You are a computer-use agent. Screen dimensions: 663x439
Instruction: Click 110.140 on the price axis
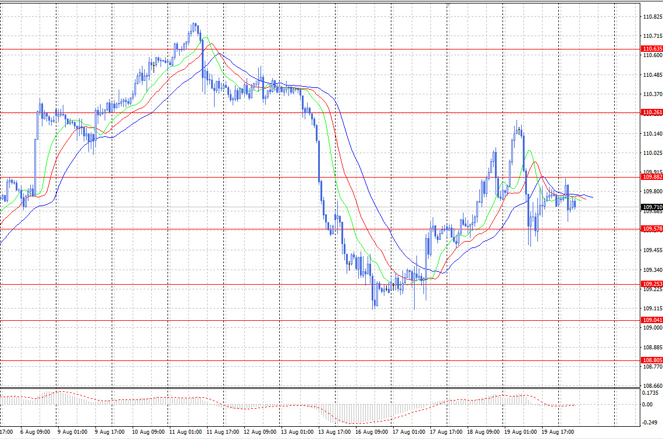point(653,134)
